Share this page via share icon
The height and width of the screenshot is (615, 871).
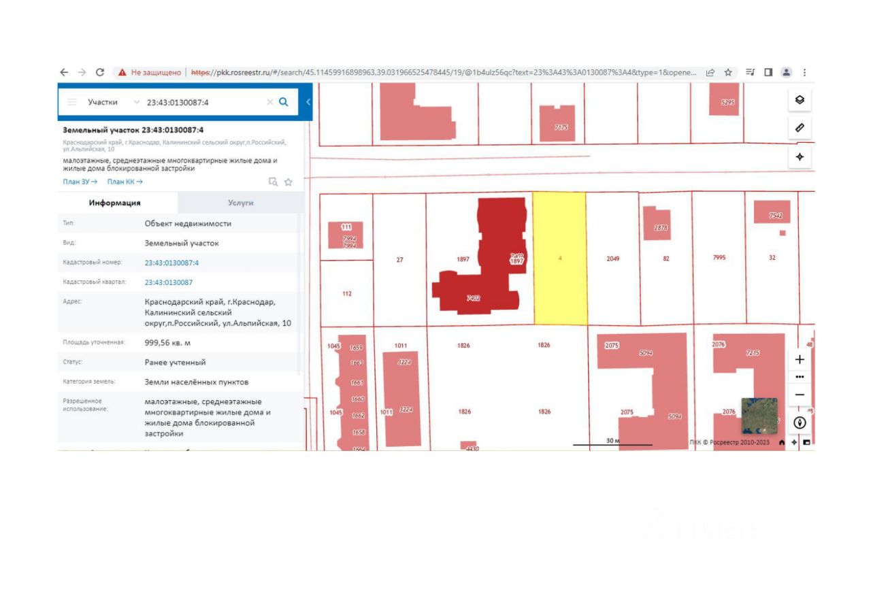(710, 72)
